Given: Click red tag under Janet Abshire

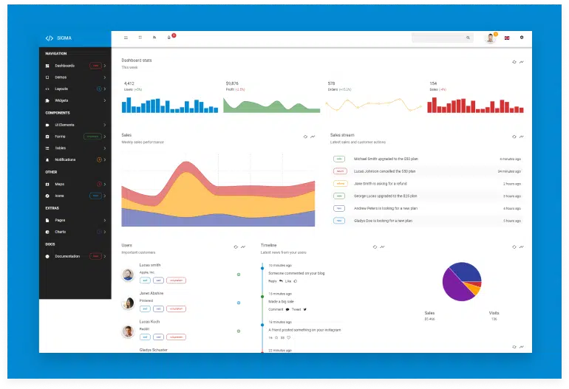Looking at the screenshot, I should pos(176,309).
